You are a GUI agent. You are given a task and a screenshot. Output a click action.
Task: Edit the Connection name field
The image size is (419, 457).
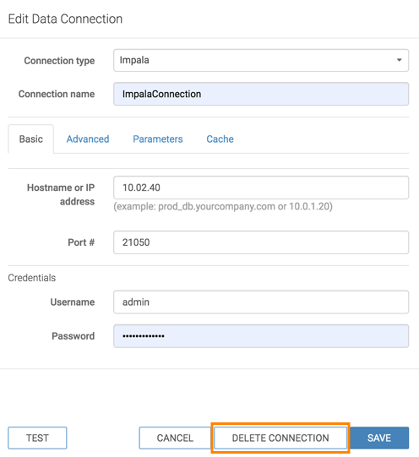(x=261, y=94)
